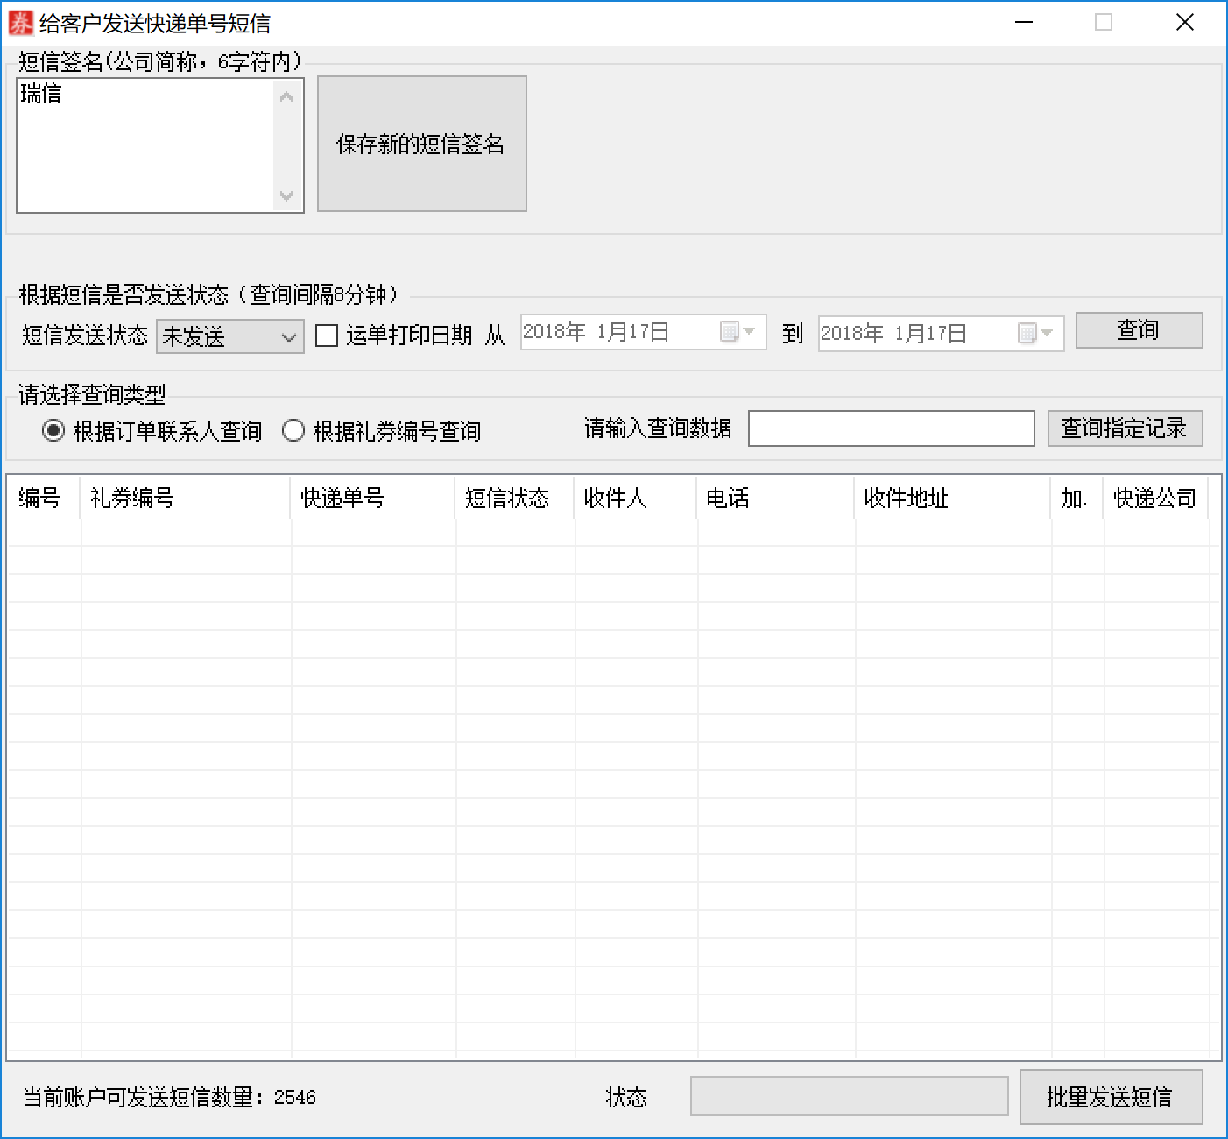Enable the 运单打印日期 checkbox

327,336
